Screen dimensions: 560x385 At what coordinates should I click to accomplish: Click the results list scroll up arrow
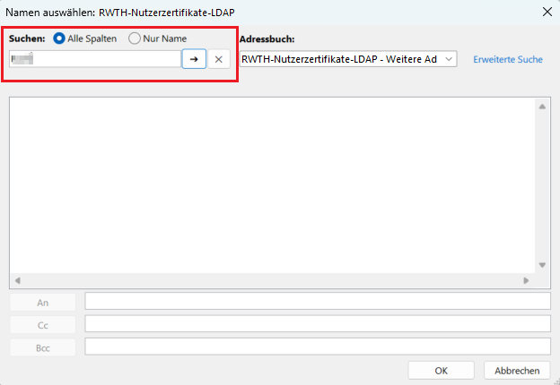[542, 107]
